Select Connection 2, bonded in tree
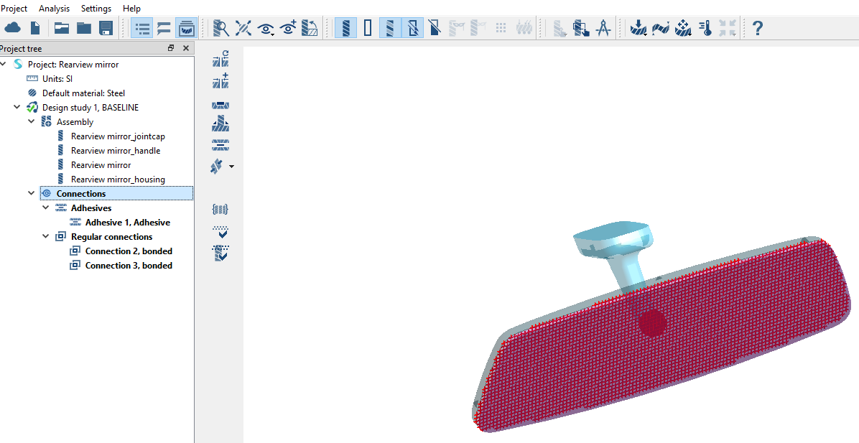859x443 pixels. tap(129, 251)
